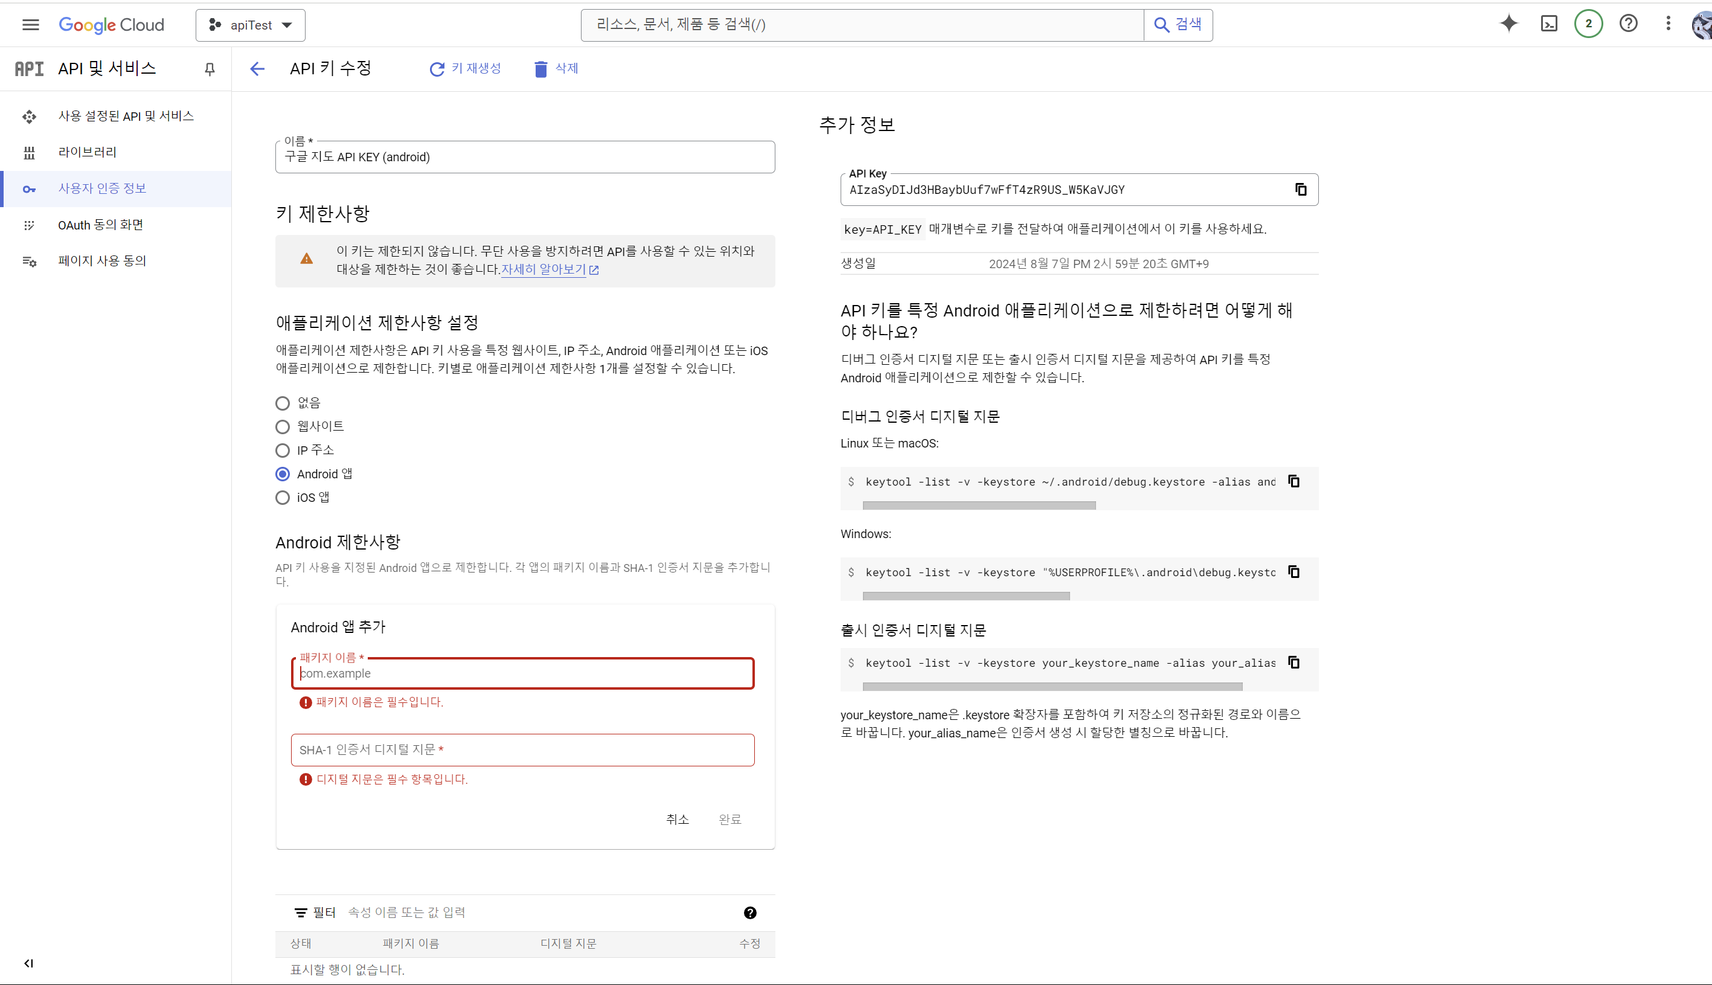Click the Google Cloud logo
Image resolution: width=1712 pixels, height=985 pixels.
(x=112, y=25)
